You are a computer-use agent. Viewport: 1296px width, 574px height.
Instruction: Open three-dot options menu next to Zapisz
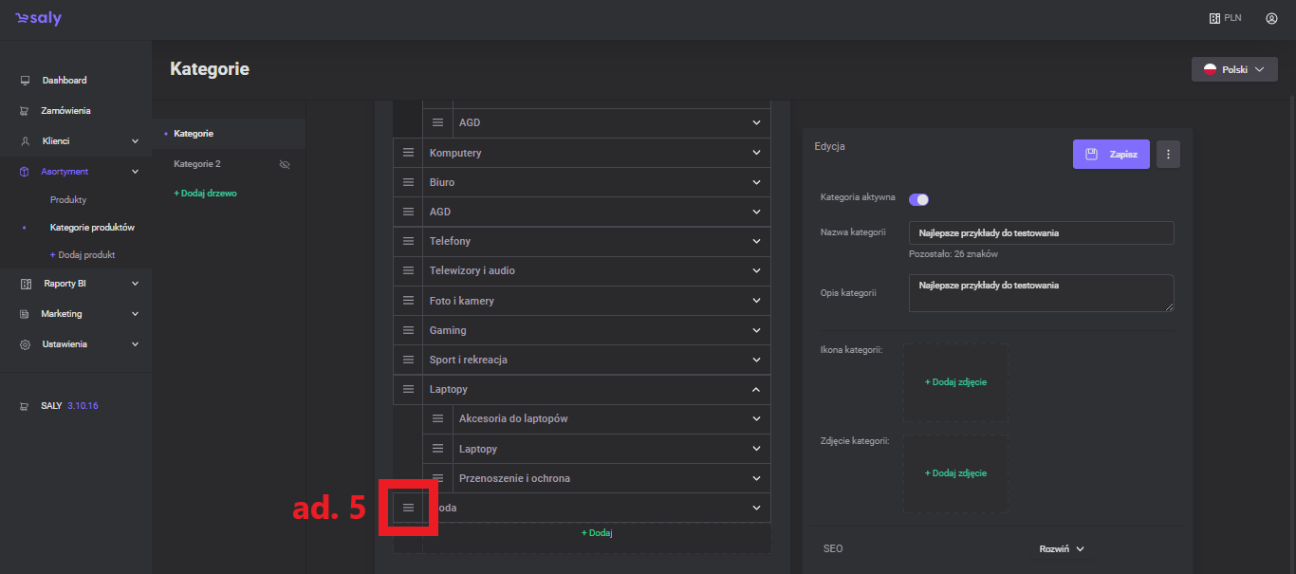click(1168, 154)
